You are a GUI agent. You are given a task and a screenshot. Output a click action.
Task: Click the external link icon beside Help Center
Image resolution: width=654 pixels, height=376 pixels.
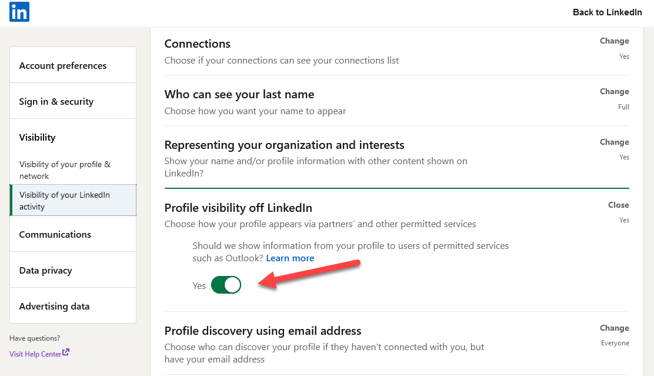pyautogui.click(x=66, y=353)
